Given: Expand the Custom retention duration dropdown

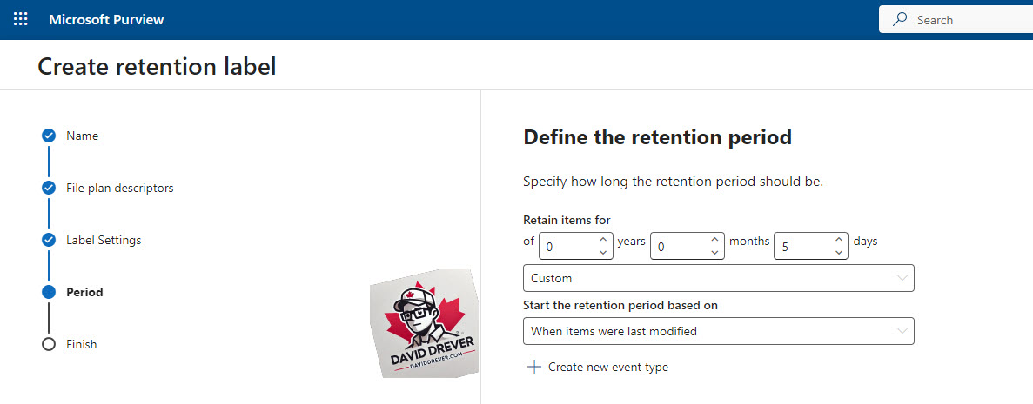Looking at the screenshot, I should click(719, 278).
